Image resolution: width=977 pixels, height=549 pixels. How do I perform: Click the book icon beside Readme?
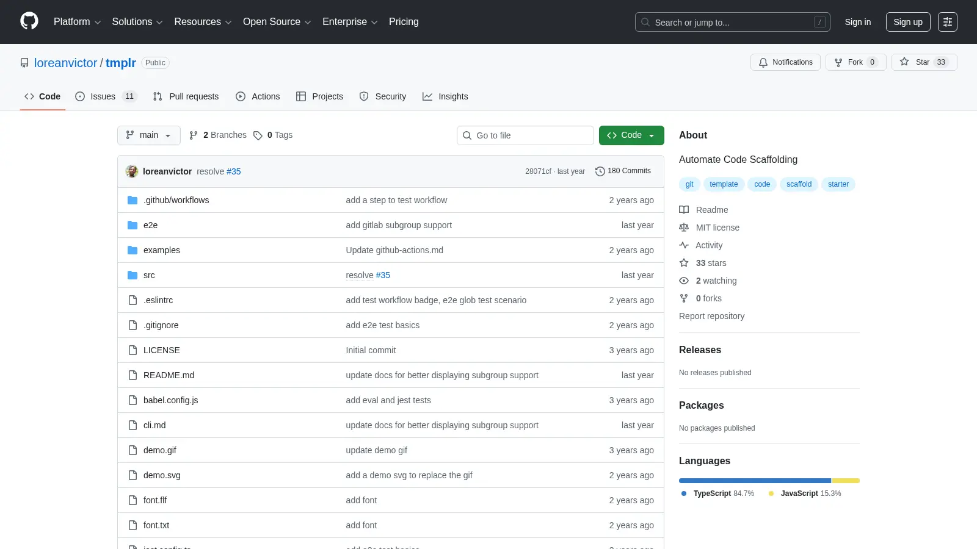(684, 210)
